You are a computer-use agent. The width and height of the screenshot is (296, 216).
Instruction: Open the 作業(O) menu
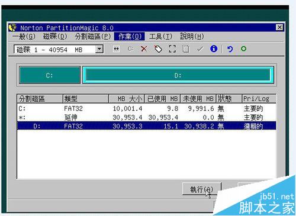130,37
